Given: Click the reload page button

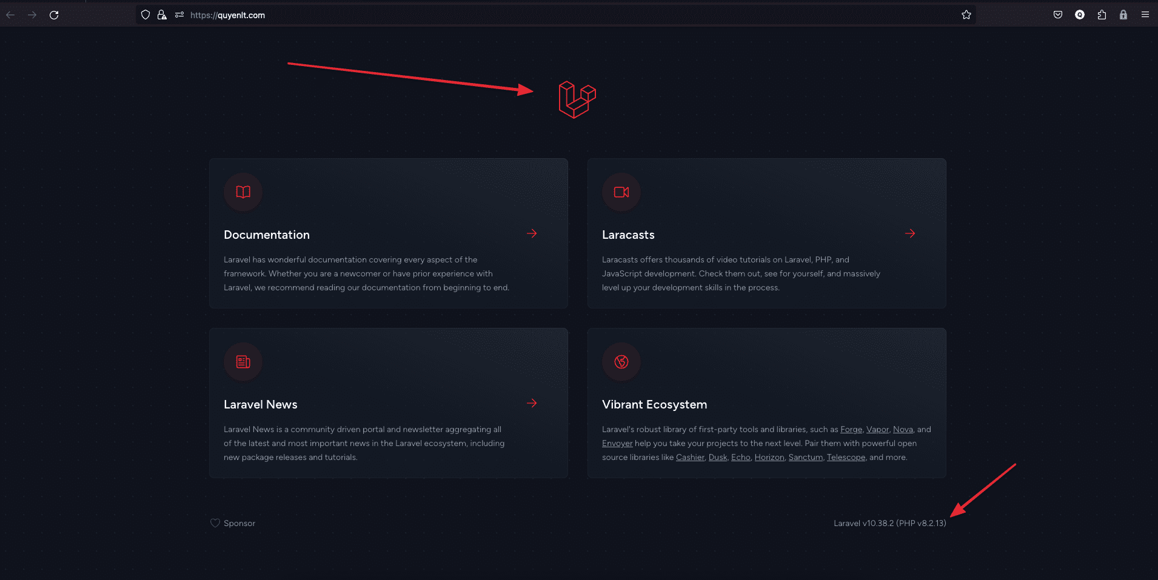Looking at the screenshot, I should click(54, 15).
